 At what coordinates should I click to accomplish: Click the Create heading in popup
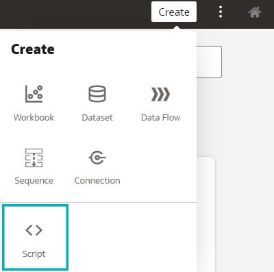pyautogui.click(x=33, y=49)
